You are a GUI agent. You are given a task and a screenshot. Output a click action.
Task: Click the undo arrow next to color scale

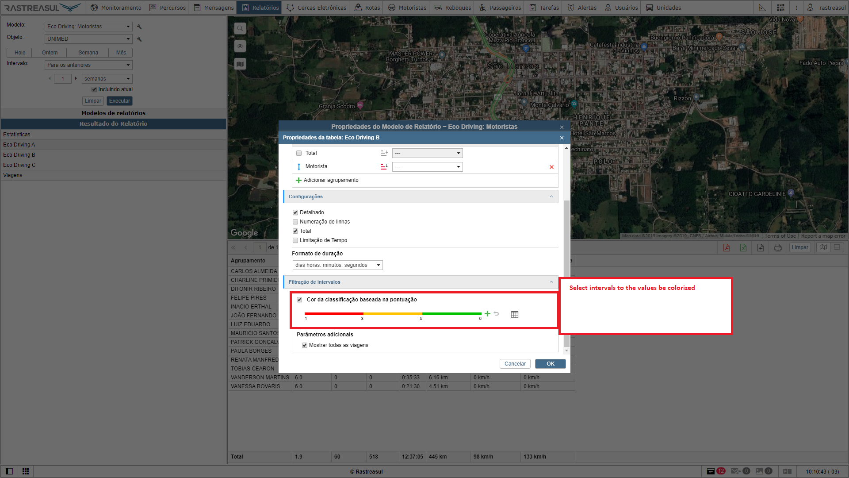pos(497,313)
